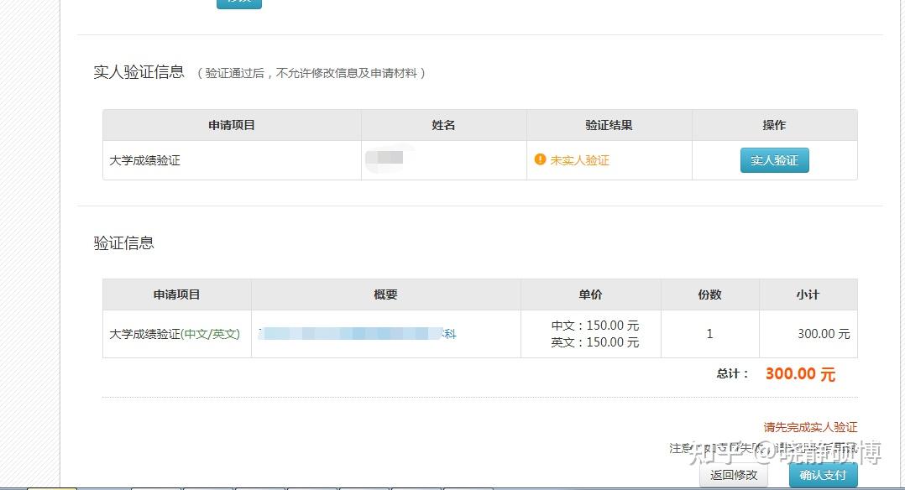Click the 操作 column header
Viewport: 905px width, 490px height.
coord(774,125)
